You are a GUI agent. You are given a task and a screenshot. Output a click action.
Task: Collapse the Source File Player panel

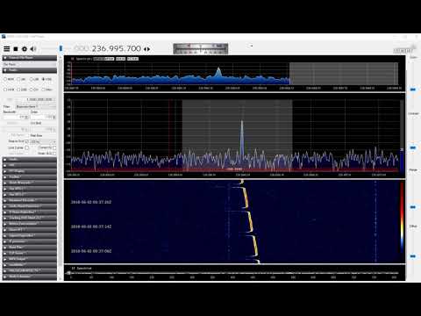[x=30, y=58]
